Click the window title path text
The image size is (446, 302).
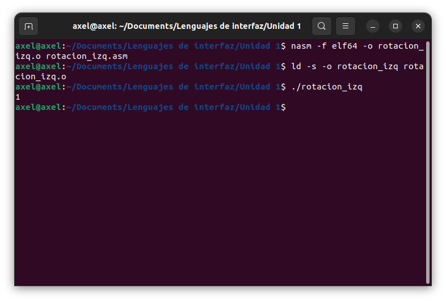coord(187,26)
